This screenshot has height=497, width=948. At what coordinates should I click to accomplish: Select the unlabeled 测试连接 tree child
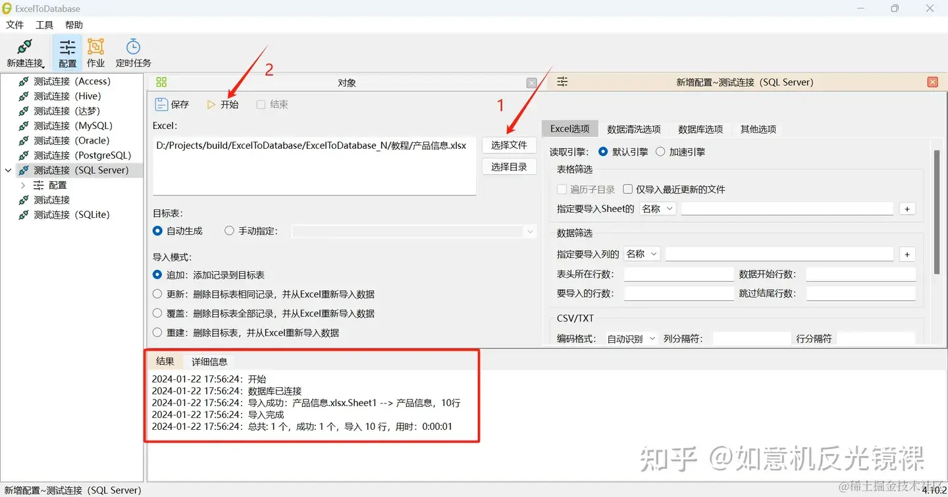(51, 200)
